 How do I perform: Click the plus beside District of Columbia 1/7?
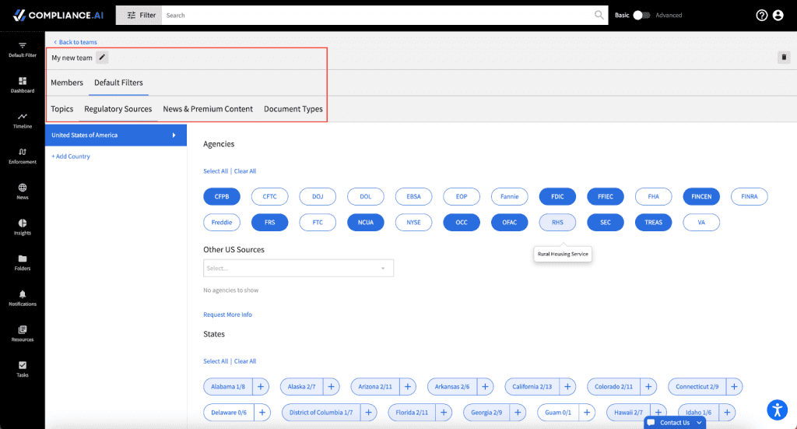tap(368, 413)
